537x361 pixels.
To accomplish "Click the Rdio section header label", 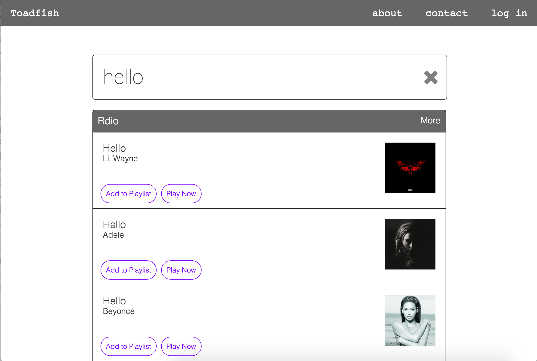I will pos(108,121).
